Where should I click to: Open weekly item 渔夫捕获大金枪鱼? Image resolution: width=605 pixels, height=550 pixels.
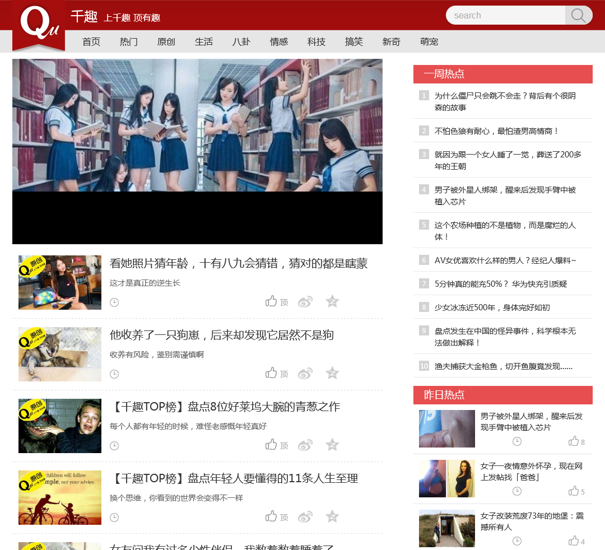click(504, 366)
